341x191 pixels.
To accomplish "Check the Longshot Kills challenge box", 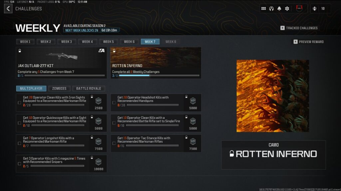I will (x=19, y=143).
